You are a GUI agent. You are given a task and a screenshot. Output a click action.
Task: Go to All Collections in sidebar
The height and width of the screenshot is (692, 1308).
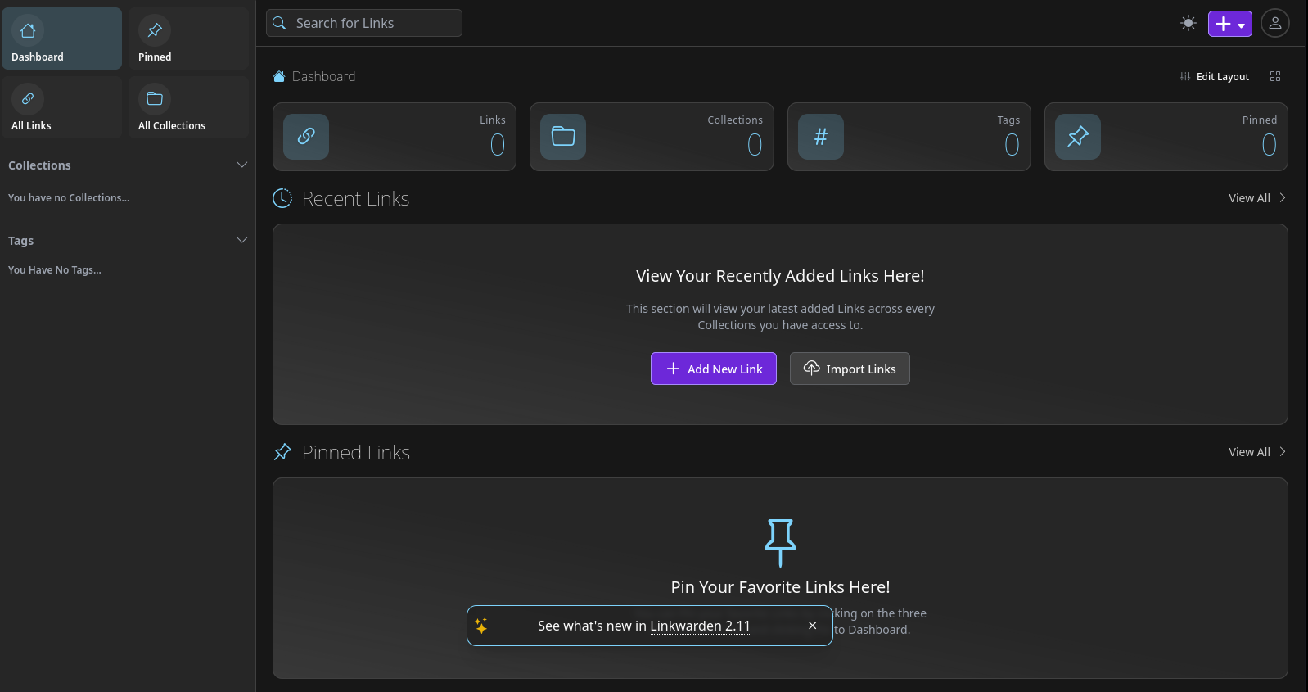[188, 108]
